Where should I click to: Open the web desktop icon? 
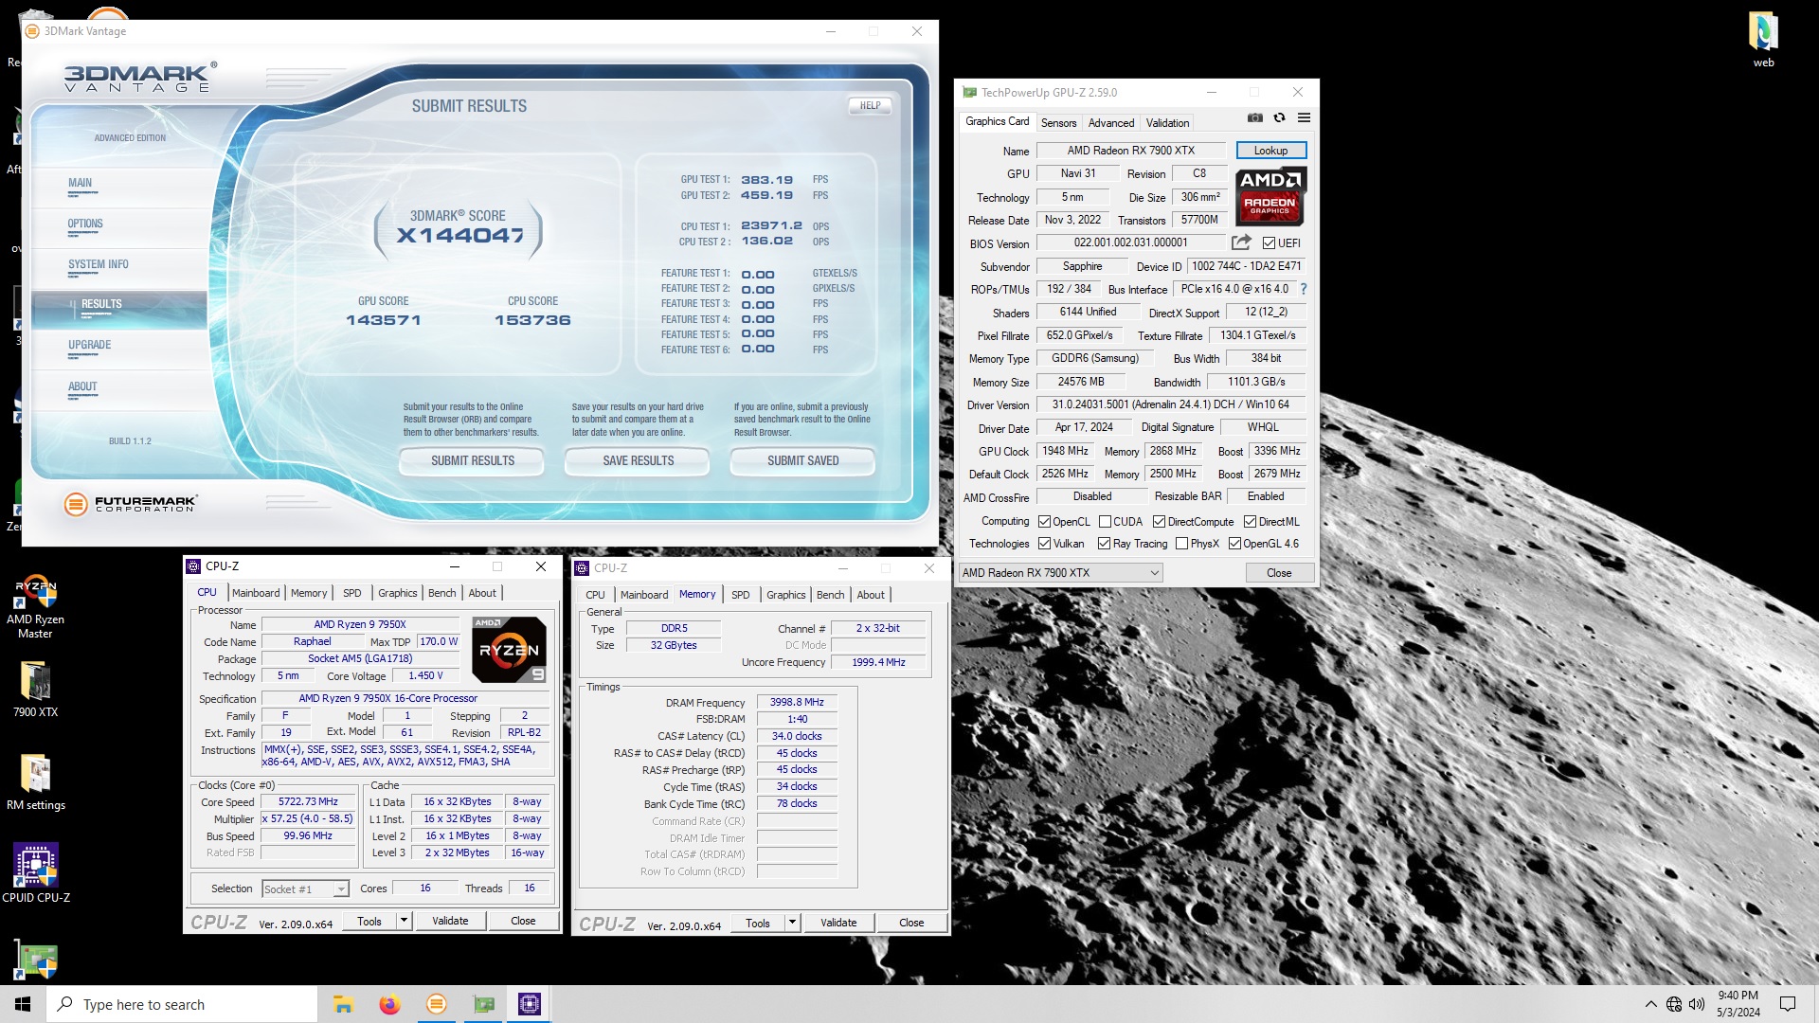click(x=1763, y=39)
